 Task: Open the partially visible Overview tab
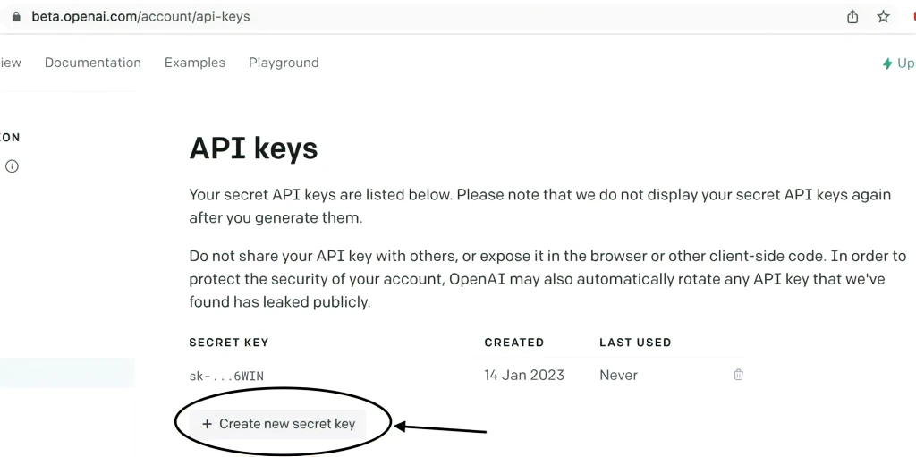[x=10, y=63]
